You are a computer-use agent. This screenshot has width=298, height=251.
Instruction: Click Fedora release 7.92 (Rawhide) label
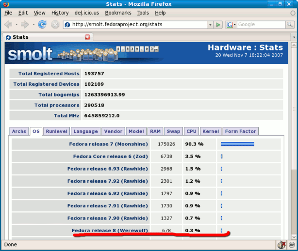click(x=108, y=181)
